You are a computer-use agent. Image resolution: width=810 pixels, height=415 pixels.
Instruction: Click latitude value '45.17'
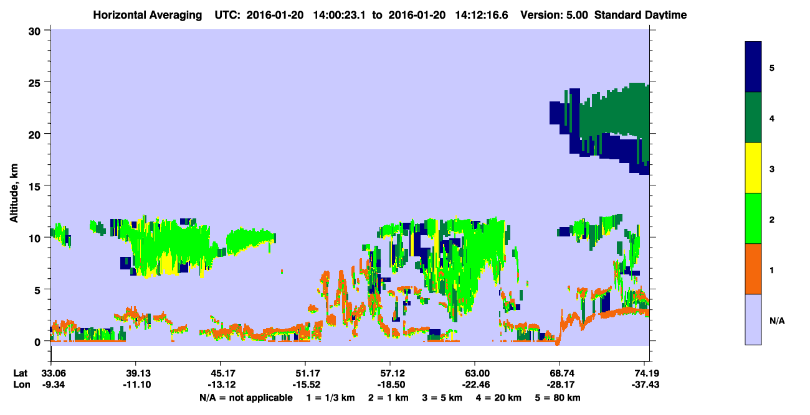pos(220,373)
